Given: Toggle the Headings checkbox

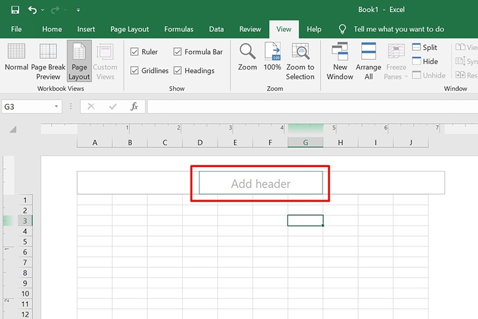Looking at the screenshot, I should point(178,70).
